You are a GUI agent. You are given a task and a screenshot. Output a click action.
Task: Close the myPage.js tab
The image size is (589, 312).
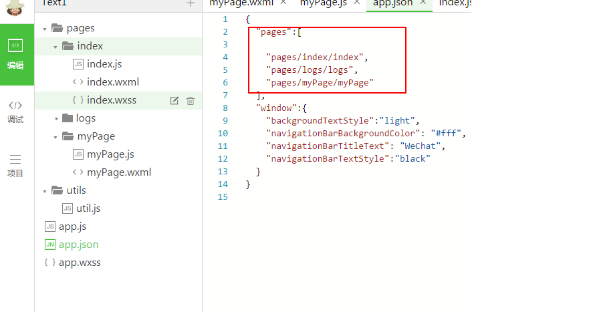(357, 3)
